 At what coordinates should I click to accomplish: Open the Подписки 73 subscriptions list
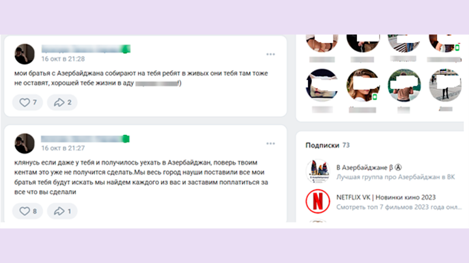point(328,145)
